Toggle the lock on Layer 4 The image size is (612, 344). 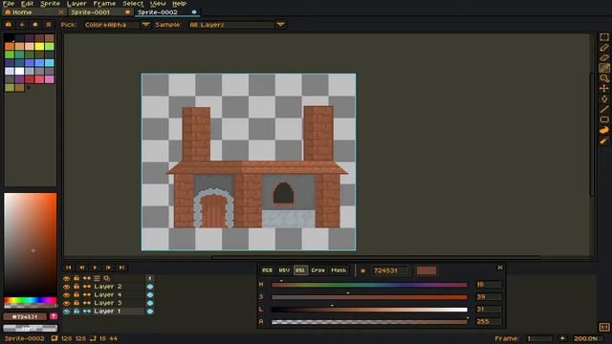(x=76, y=295)
